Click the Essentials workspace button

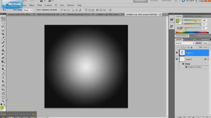click(140, 1)
